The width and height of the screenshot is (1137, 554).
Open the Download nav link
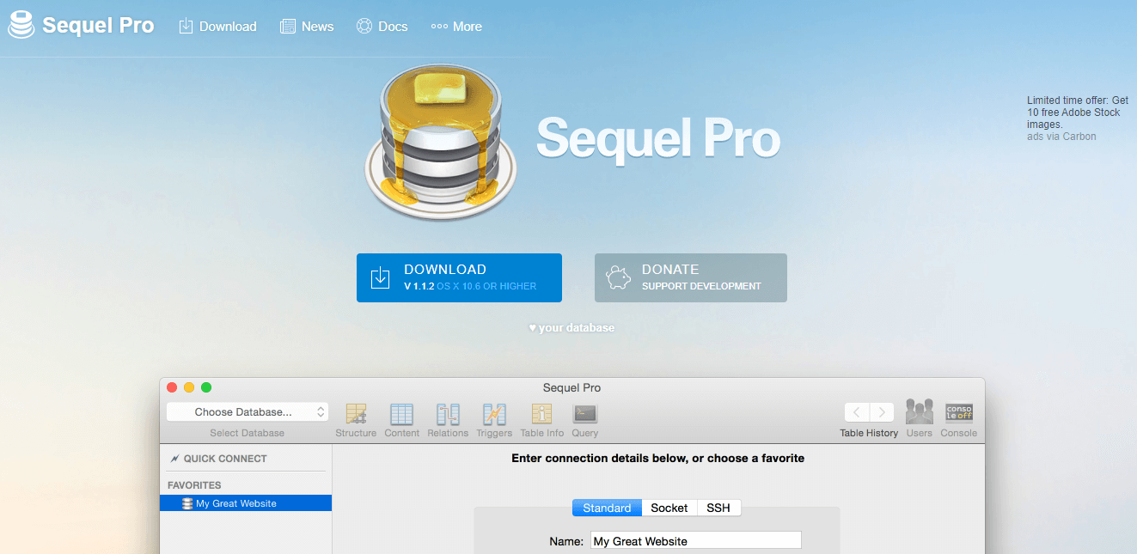click(x=217, y=27)
